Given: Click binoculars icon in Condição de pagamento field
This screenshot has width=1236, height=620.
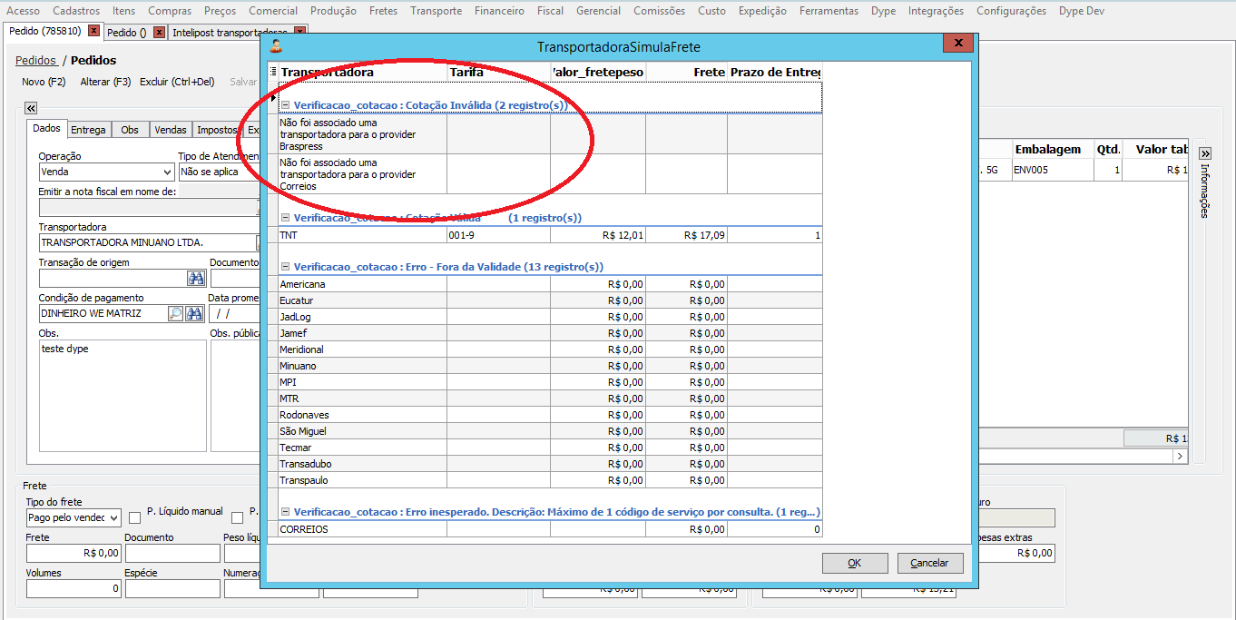Looking at the screenshot, I should (195, 314).
